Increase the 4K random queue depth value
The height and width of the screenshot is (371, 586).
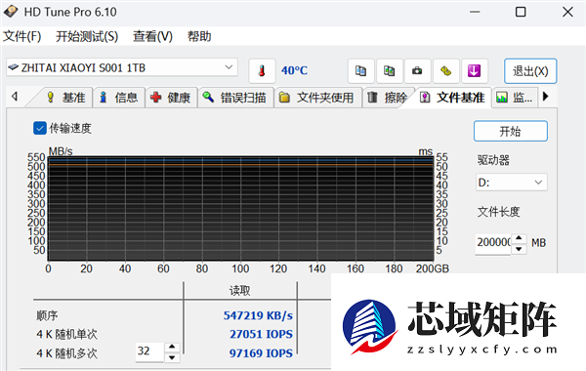(172, 348)
